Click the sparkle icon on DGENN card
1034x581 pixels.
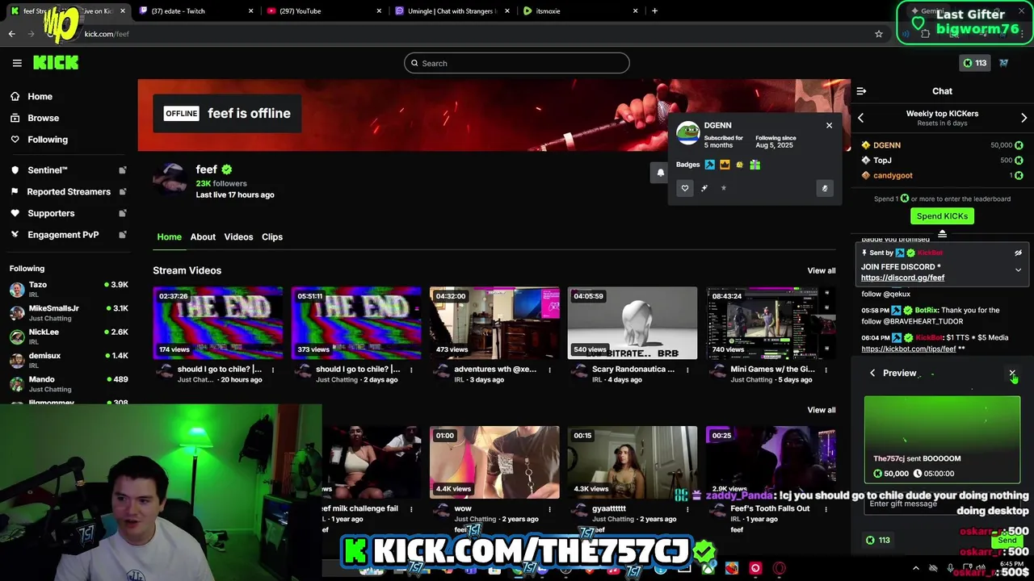[704, 188]
